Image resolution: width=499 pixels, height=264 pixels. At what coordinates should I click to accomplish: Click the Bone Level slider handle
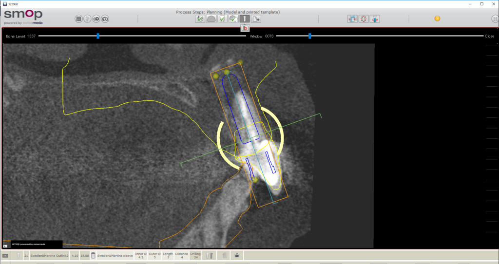coord(98,36)
